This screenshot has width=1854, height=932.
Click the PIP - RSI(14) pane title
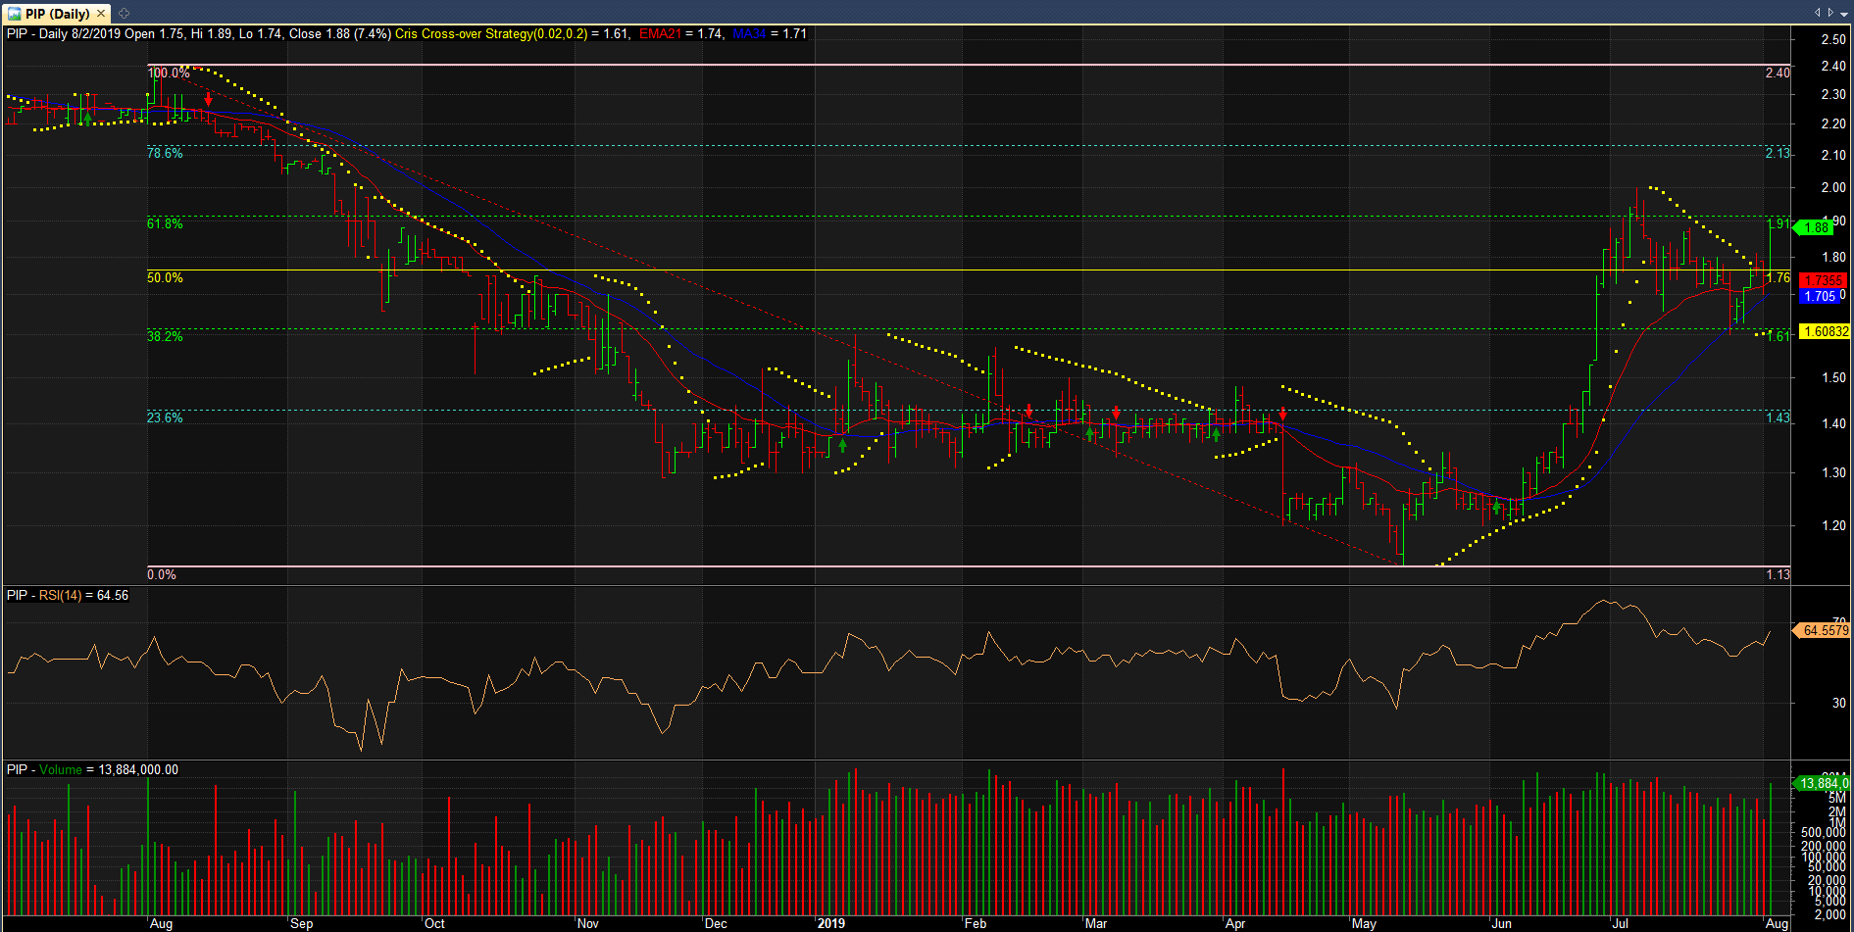click(x=68, y=596)
